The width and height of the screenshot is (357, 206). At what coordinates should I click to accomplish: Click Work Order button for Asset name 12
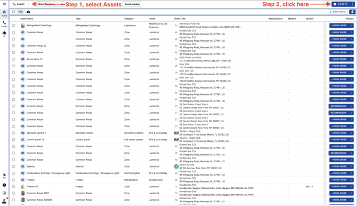coord(339,59)
